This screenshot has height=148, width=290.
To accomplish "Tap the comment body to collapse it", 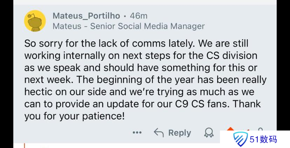I will pyautogui.click(x=140, y=80).
